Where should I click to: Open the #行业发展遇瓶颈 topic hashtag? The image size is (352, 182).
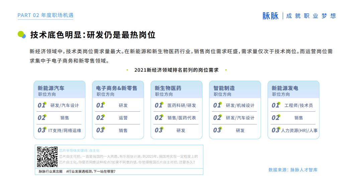(x=91, y=171)
